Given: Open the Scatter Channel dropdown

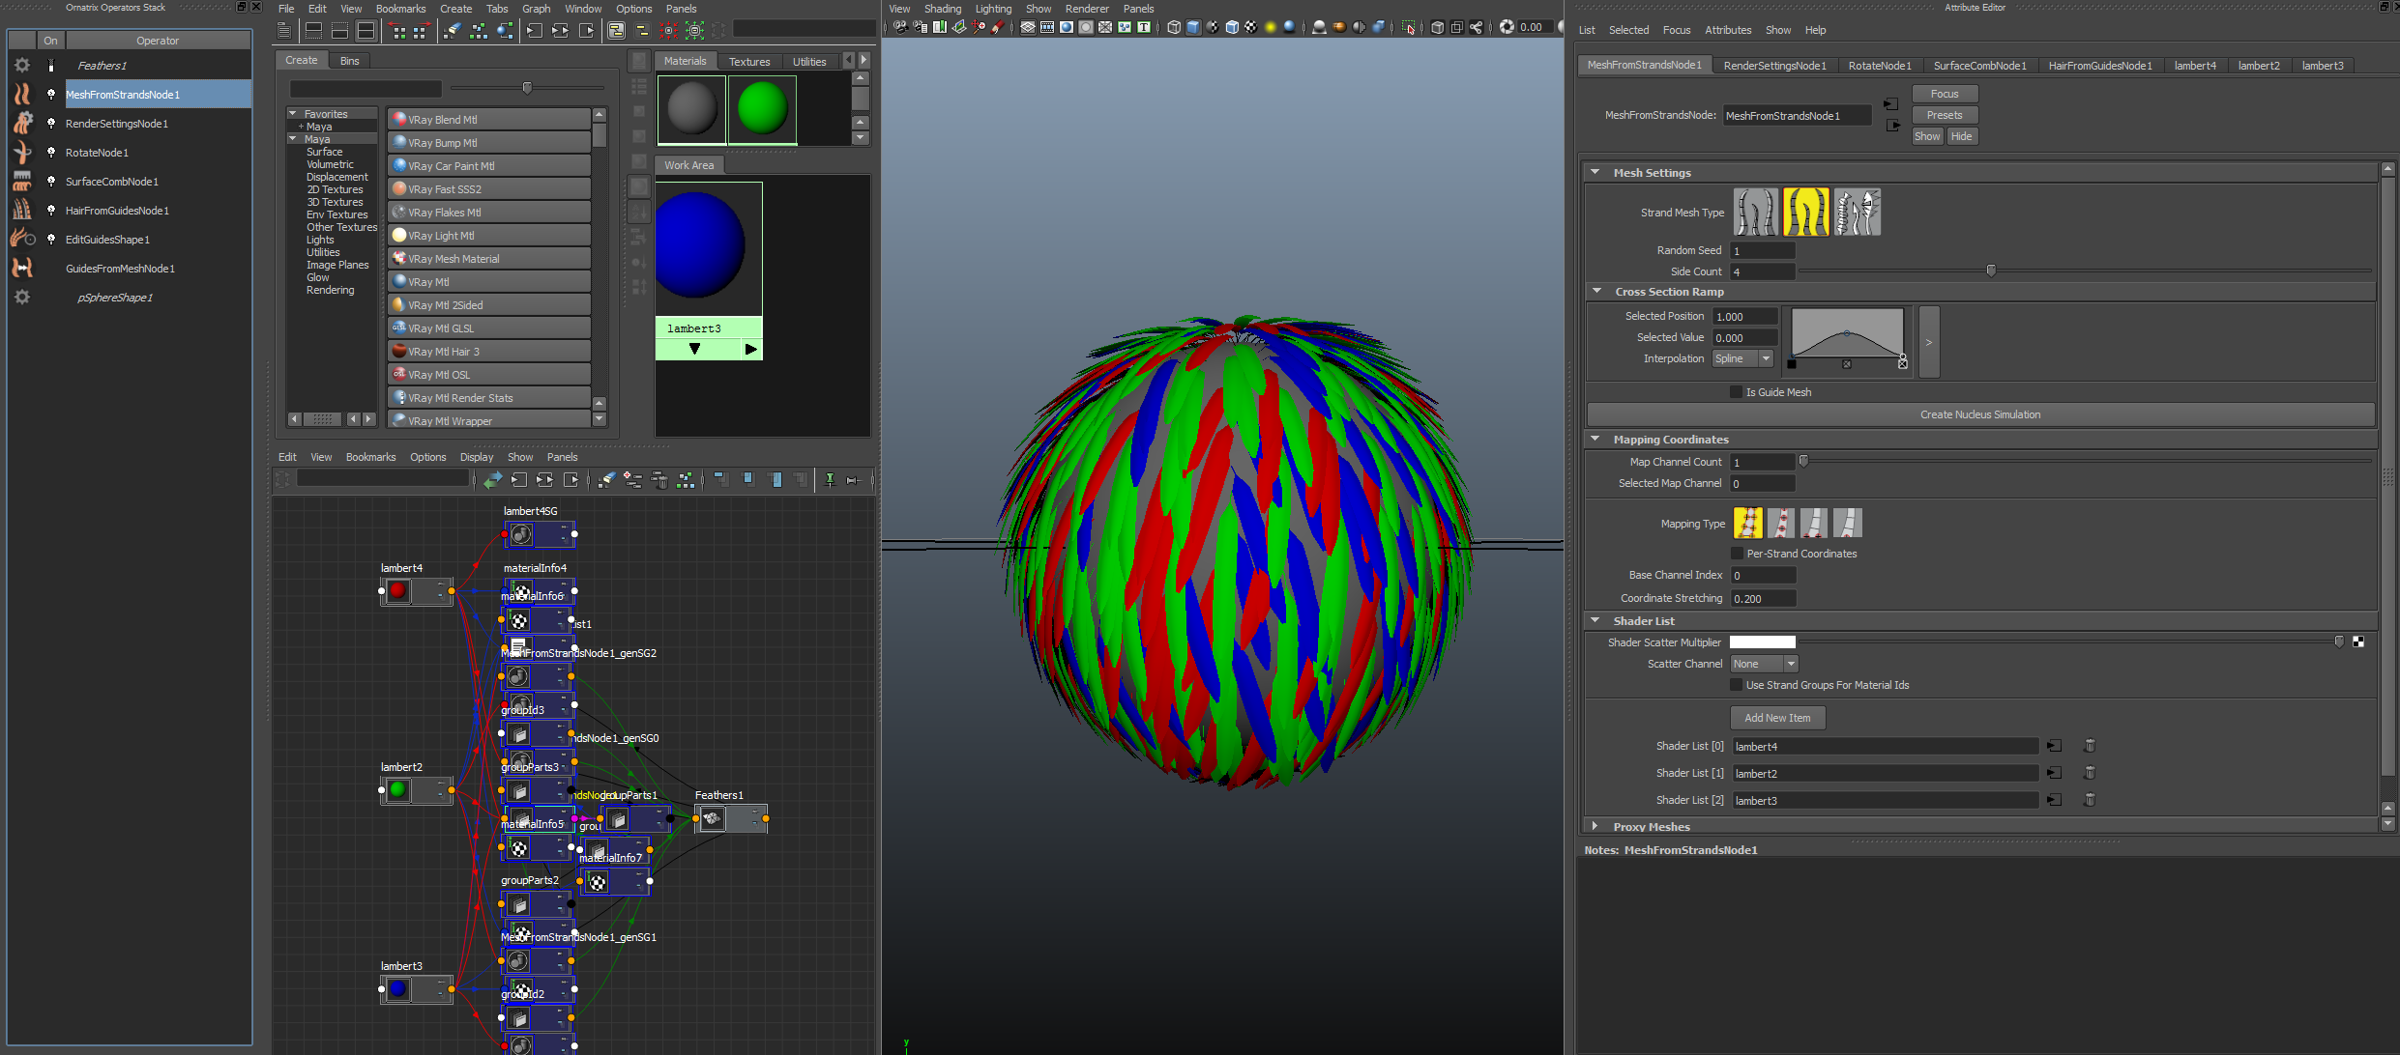Looking at the screenshot, I should pyautogui.click(x=1764, y=664).
